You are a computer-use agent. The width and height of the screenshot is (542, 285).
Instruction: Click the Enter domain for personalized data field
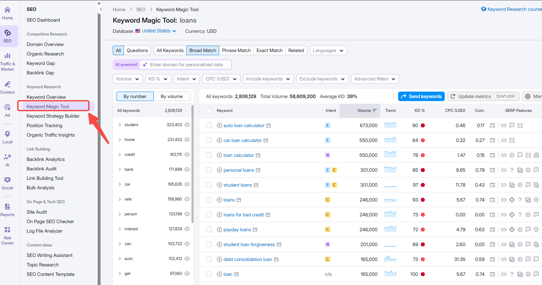[186, 65]
